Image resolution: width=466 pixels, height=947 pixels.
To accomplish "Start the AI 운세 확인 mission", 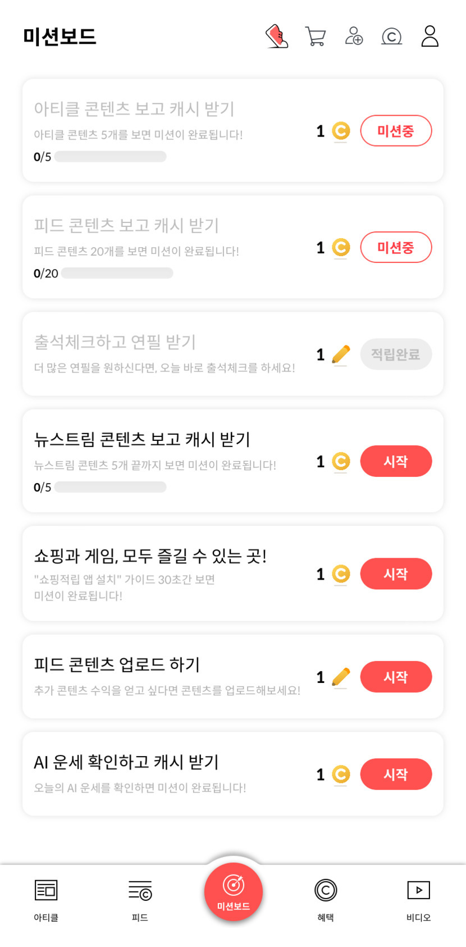I will [x=396, y=775].
